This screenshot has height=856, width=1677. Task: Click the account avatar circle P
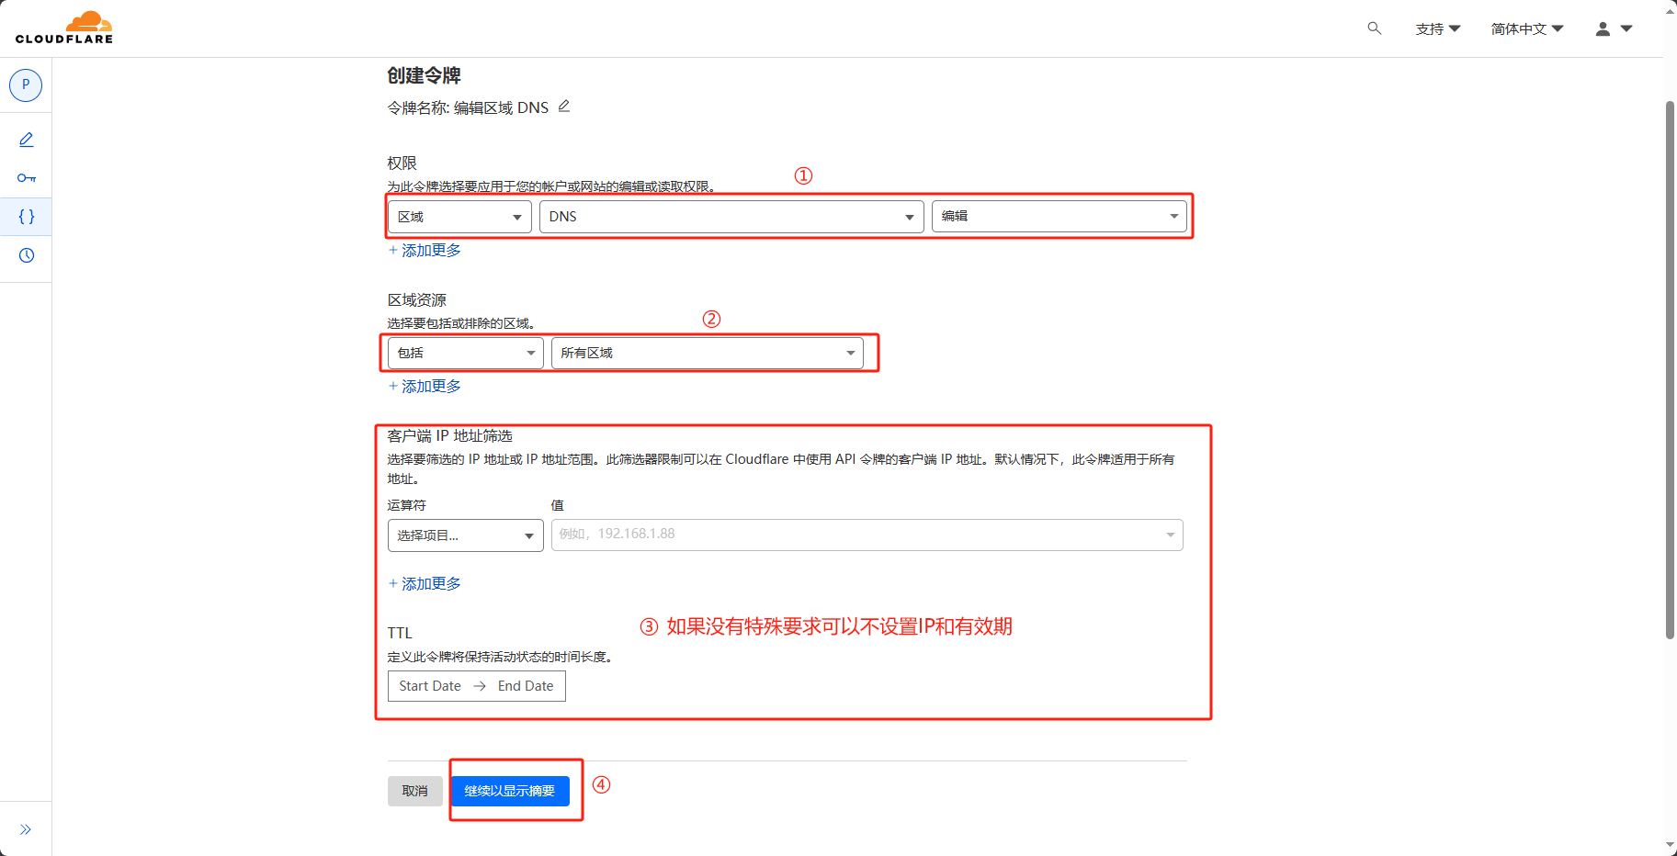pos(26,84)
